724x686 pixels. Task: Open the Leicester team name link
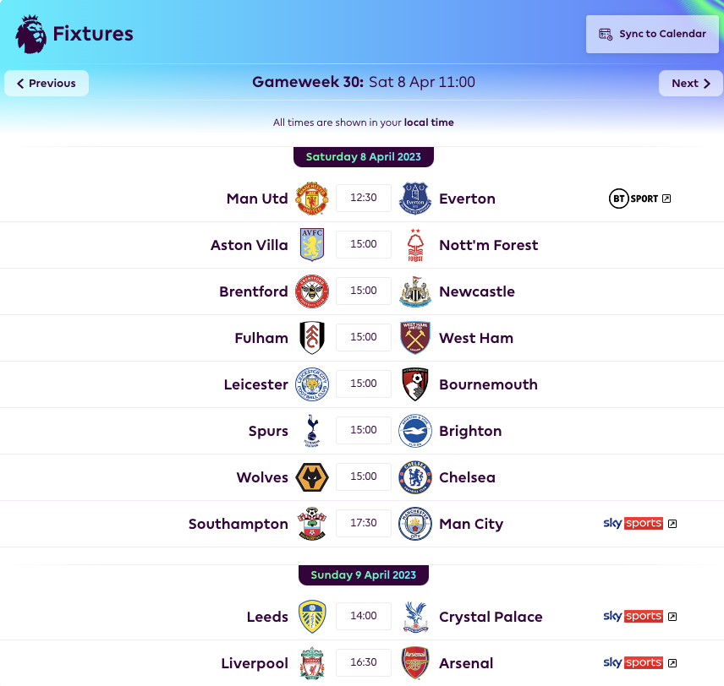point(255,384)
